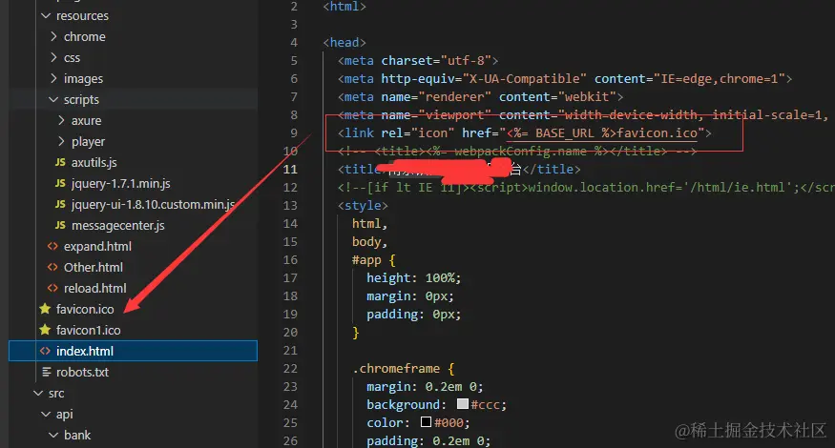Click the .chromeframe selector text
The width and height of the screenshot is (835, 448).
click(396, 369)
